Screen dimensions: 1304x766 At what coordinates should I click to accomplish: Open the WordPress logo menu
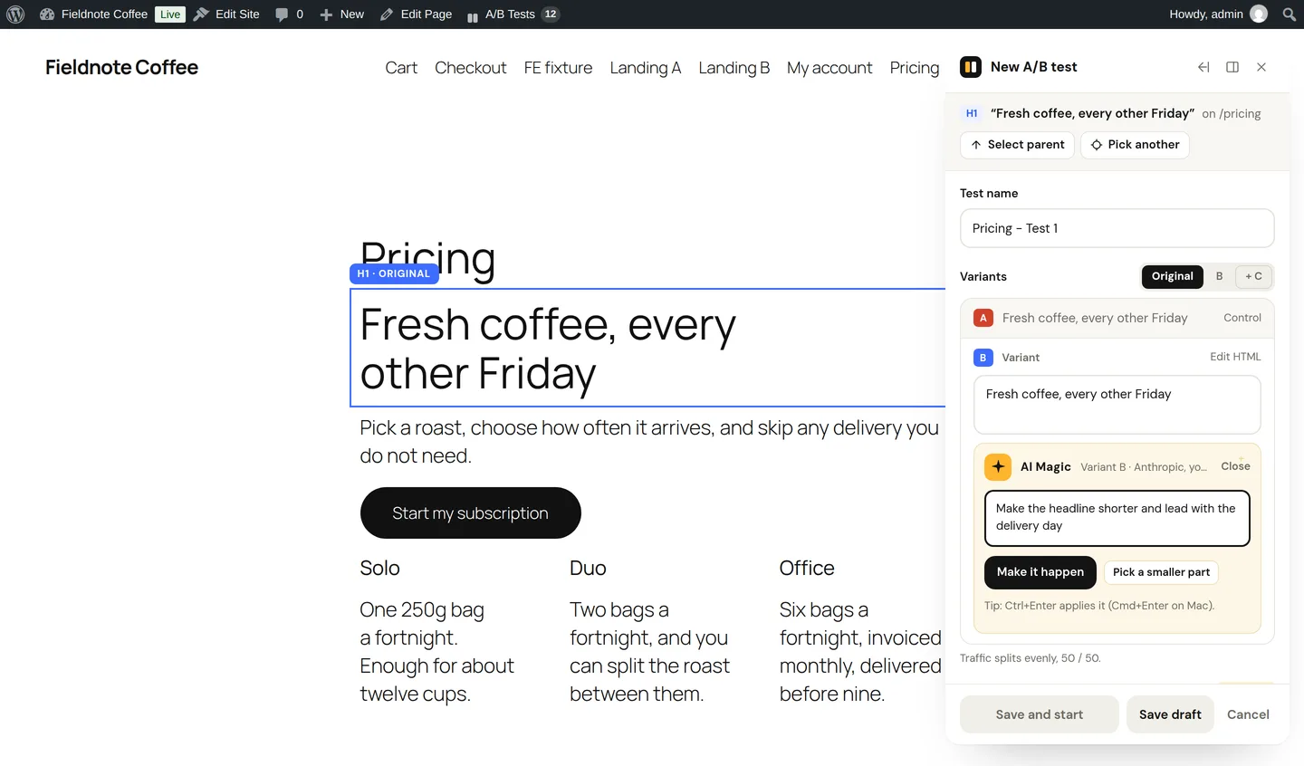click(15, 14)
